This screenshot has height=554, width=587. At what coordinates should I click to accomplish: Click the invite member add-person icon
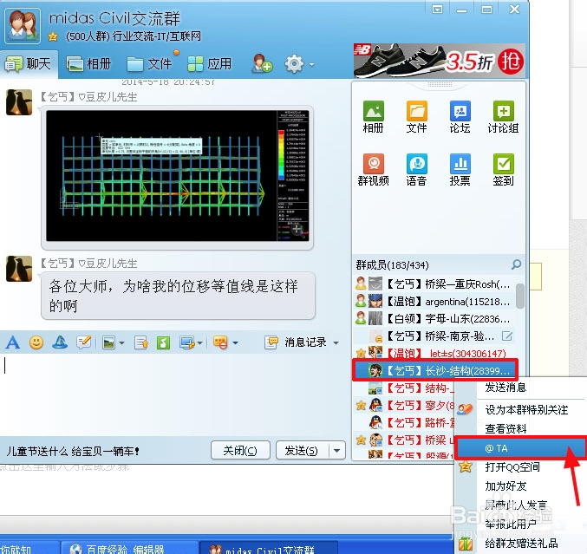coord(262,63)
